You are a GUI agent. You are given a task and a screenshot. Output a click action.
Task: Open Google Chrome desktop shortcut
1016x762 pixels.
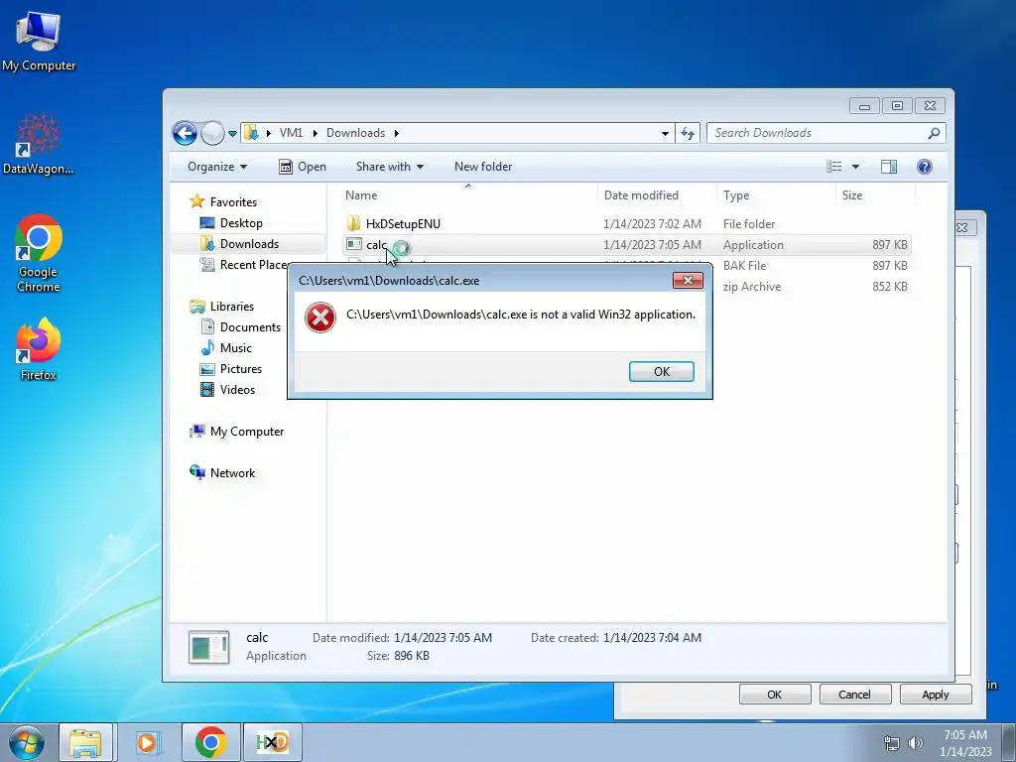click(39, 253)
